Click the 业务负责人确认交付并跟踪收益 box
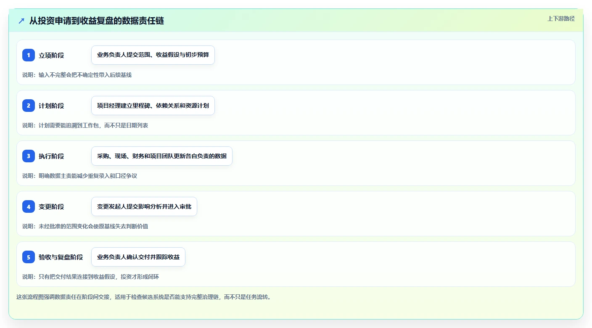This screenshot has width=592, height=328. (138, 257)
